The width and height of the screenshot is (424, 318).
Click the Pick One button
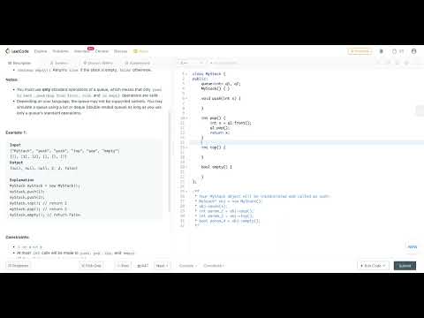click(x=92, y=266)
